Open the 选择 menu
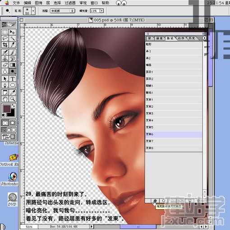230x230 pixels. pos(57,3)
